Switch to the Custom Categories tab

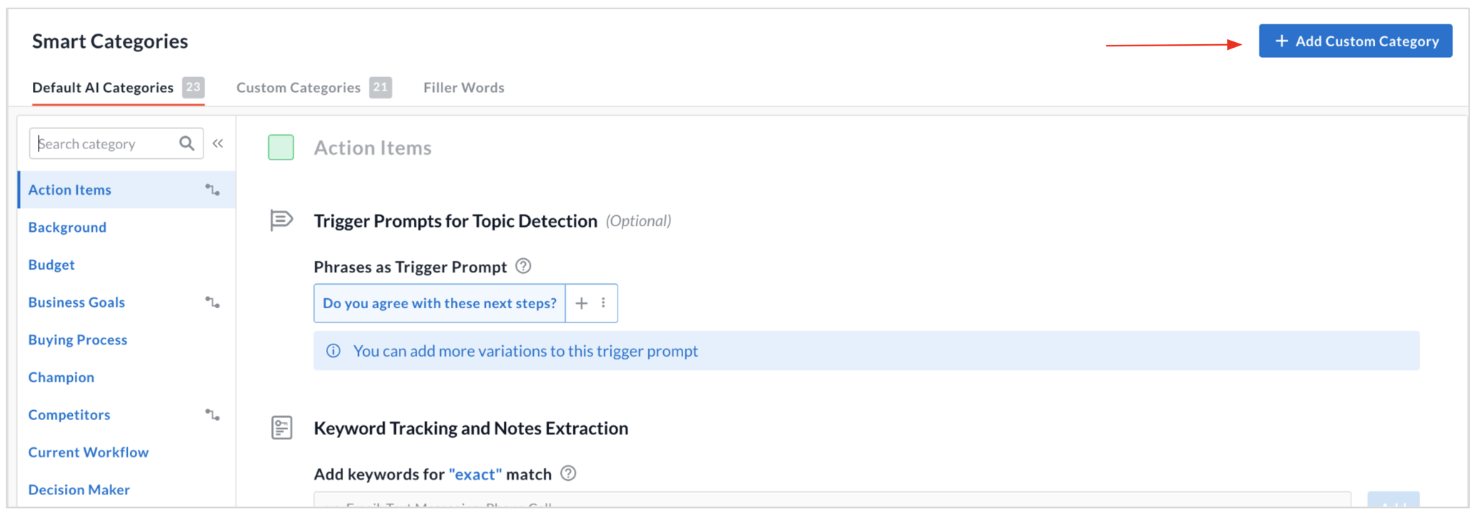[x=299, y=87]
